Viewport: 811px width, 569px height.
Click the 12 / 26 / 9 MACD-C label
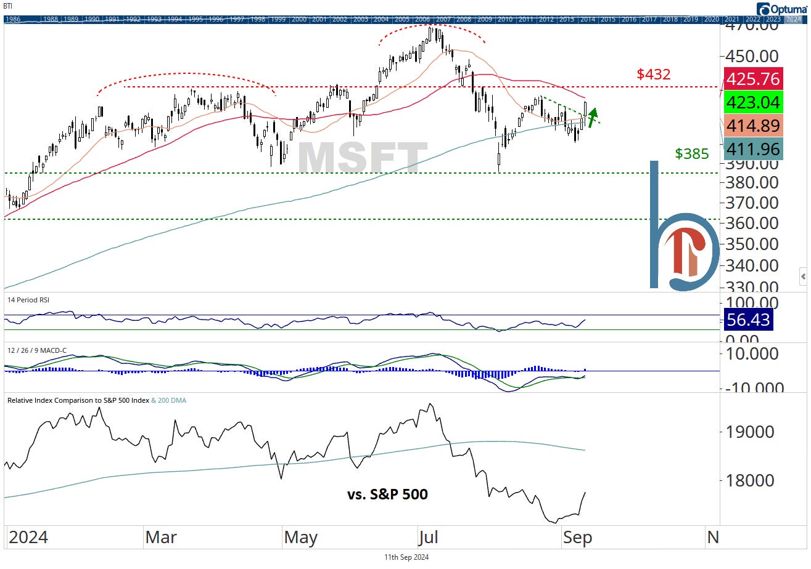click(x=37, y=350)
